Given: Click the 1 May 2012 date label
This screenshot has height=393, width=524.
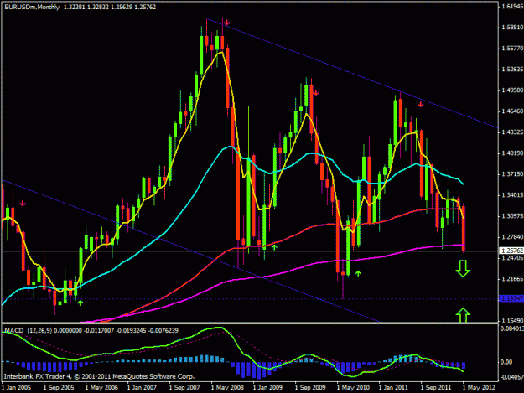Looking at the screenshot, I should pos(479,387).
